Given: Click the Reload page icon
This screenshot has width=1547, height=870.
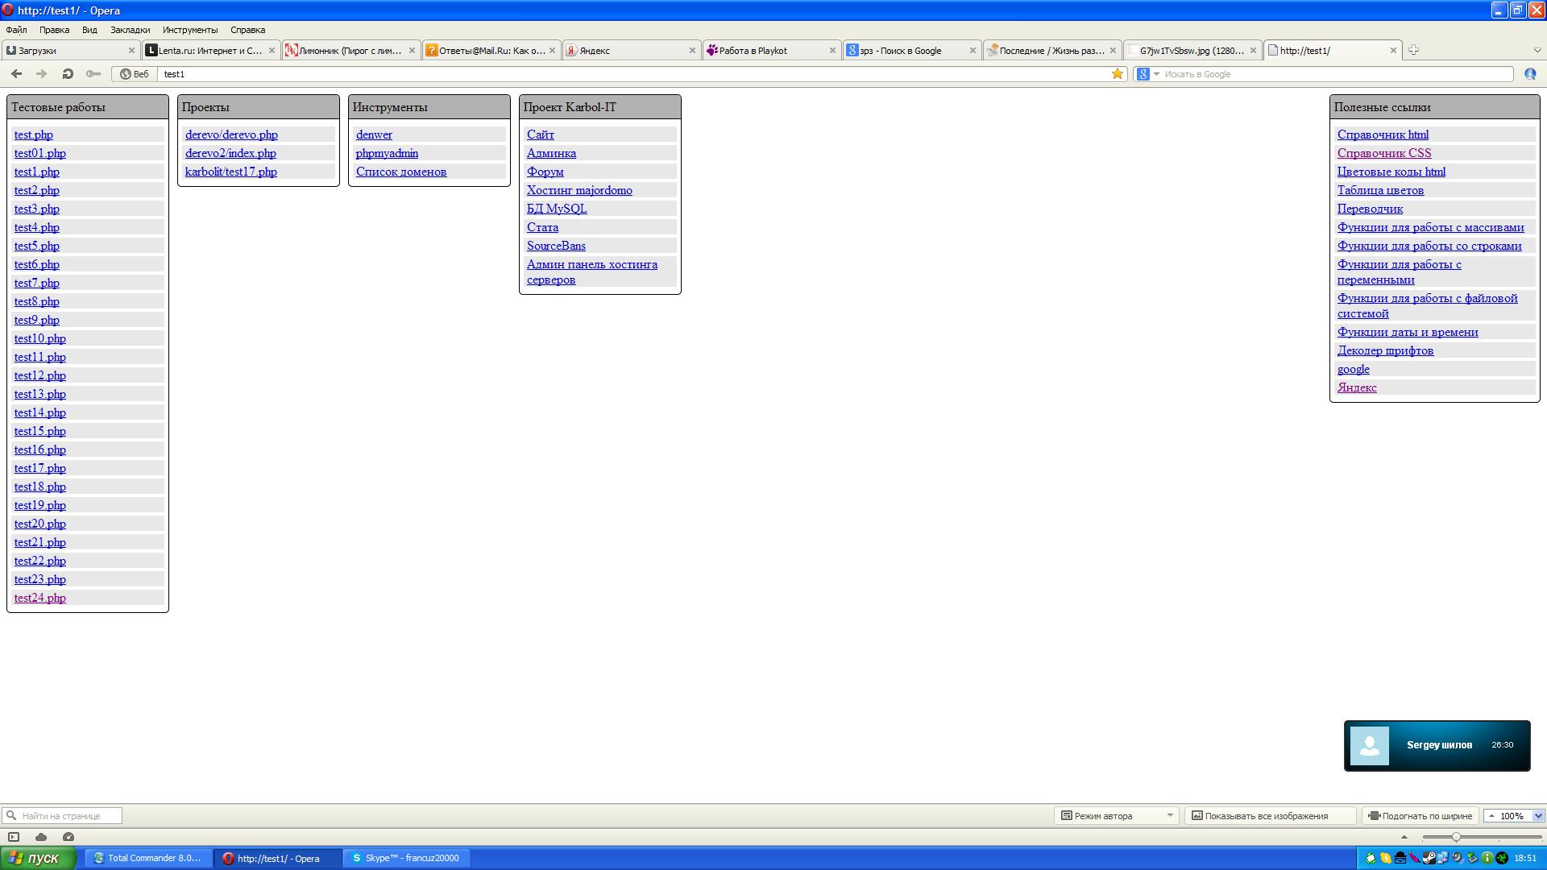Looking at the screenshot, I should pos(68,73).
